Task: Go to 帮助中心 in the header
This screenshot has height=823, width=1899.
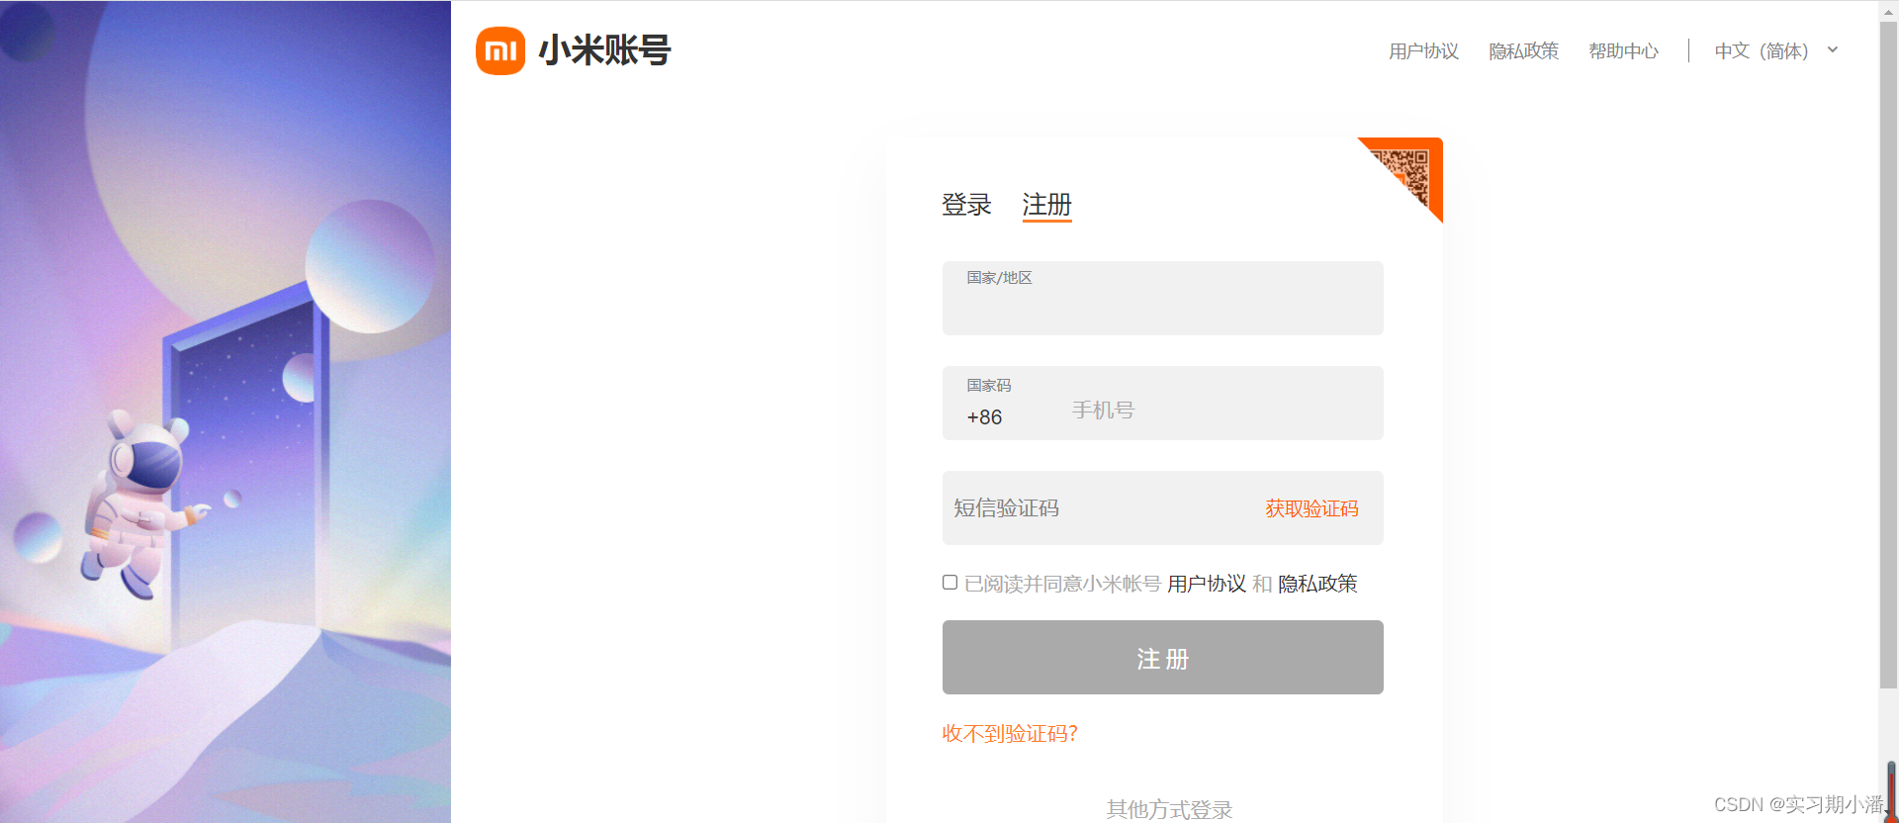Action: 1623,50
